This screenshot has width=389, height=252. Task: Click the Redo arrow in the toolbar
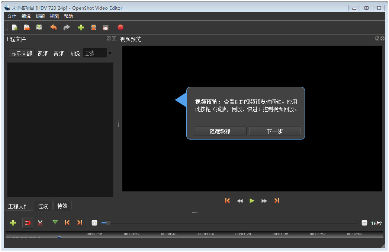click(x=67, y=27)
